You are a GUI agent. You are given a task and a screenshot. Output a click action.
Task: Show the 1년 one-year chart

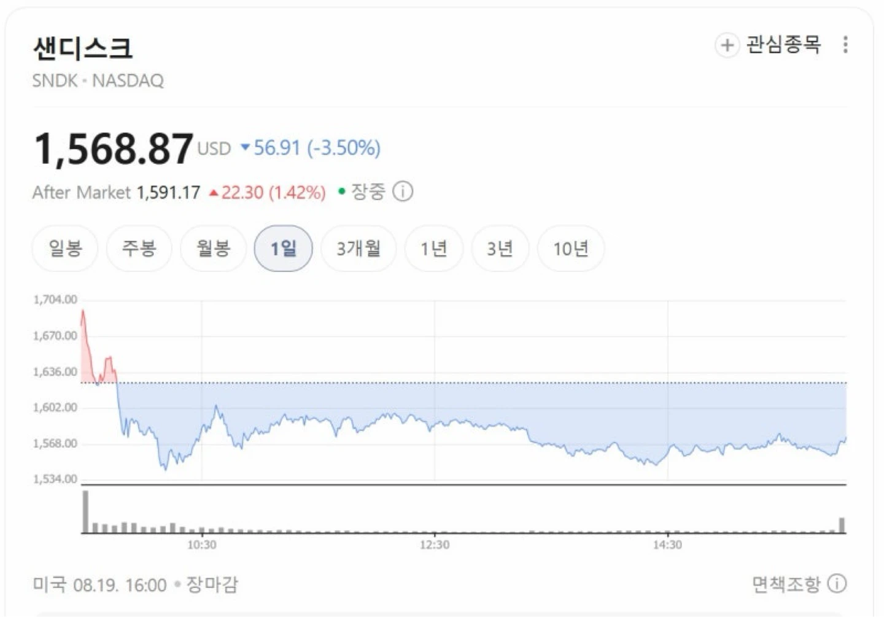(x=433, y=249)
